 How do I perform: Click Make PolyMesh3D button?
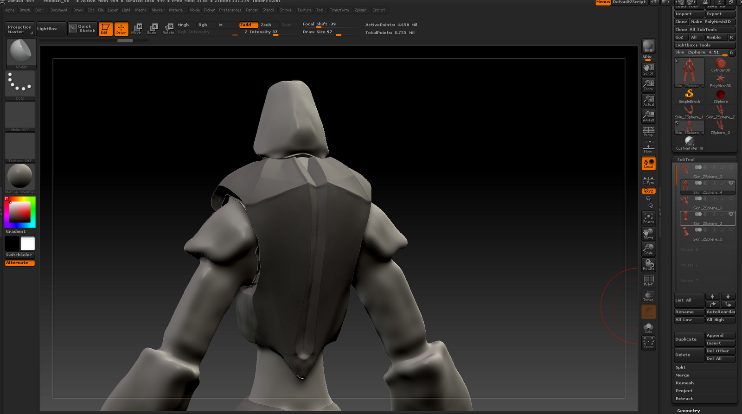(x=711, y=22)
